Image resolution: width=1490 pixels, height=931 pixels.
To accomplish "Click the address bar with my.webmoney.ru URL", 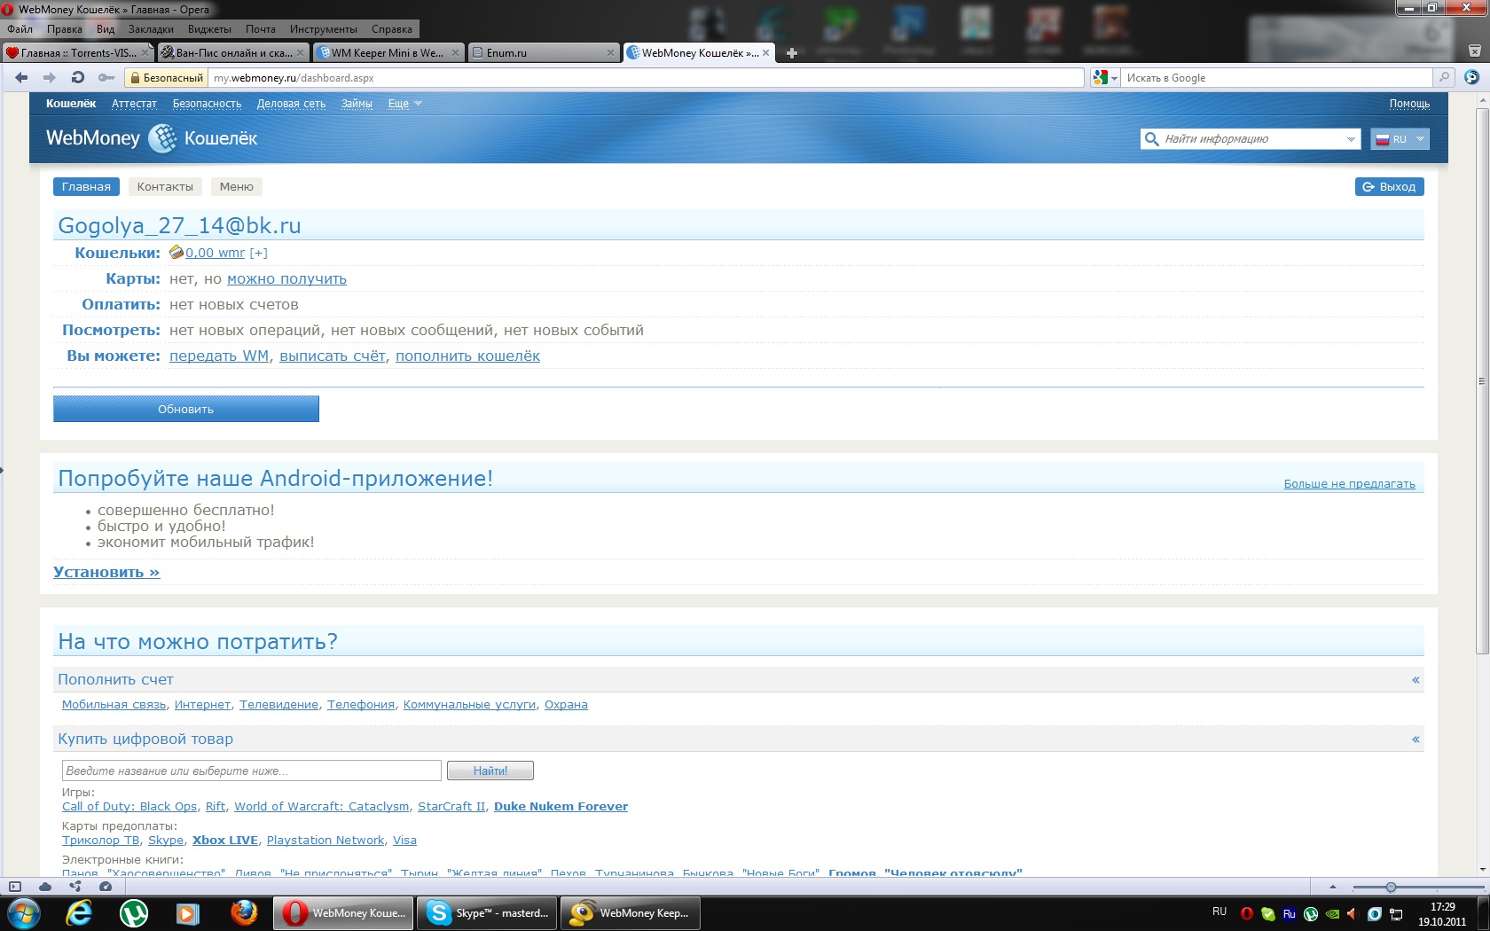I will pyautogui.click(x=646, y=78).
